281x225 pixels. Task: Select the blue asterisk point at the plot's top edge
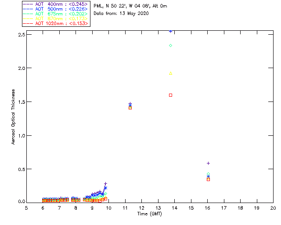(x=171, y=31)
